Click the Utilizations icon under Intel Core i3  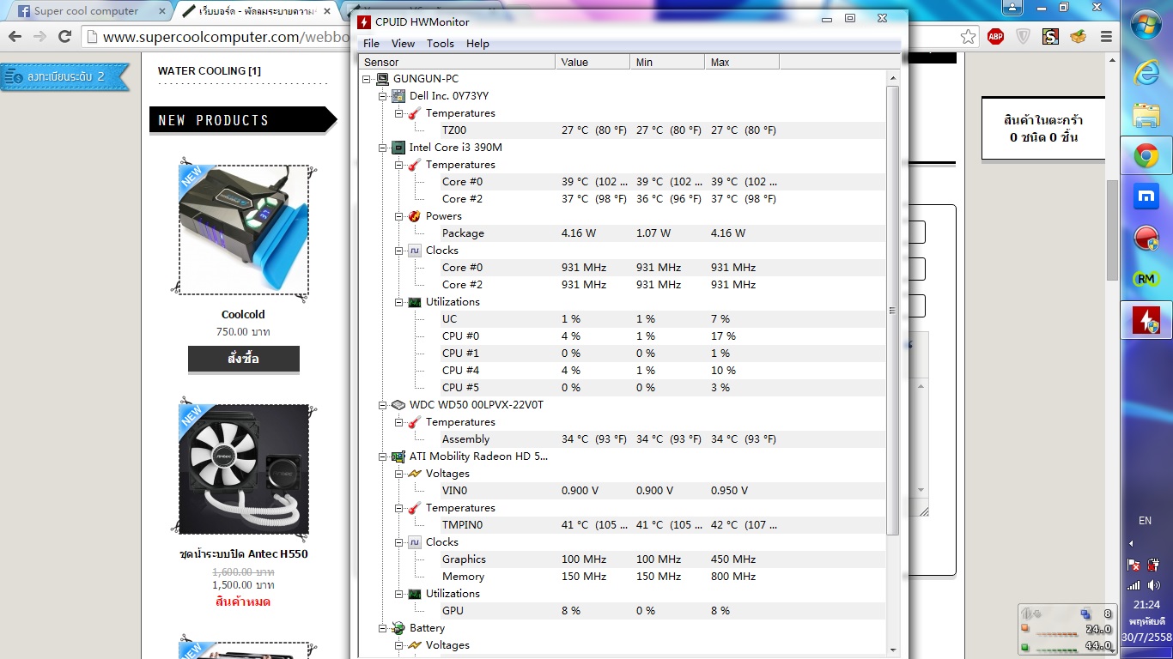[x=415, y=302]
